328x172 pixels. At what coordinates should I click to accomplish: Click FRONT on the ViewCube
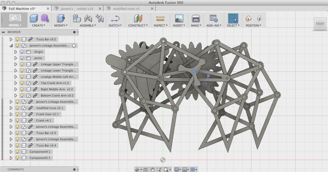pyautogui.click(x=320, y=24)
